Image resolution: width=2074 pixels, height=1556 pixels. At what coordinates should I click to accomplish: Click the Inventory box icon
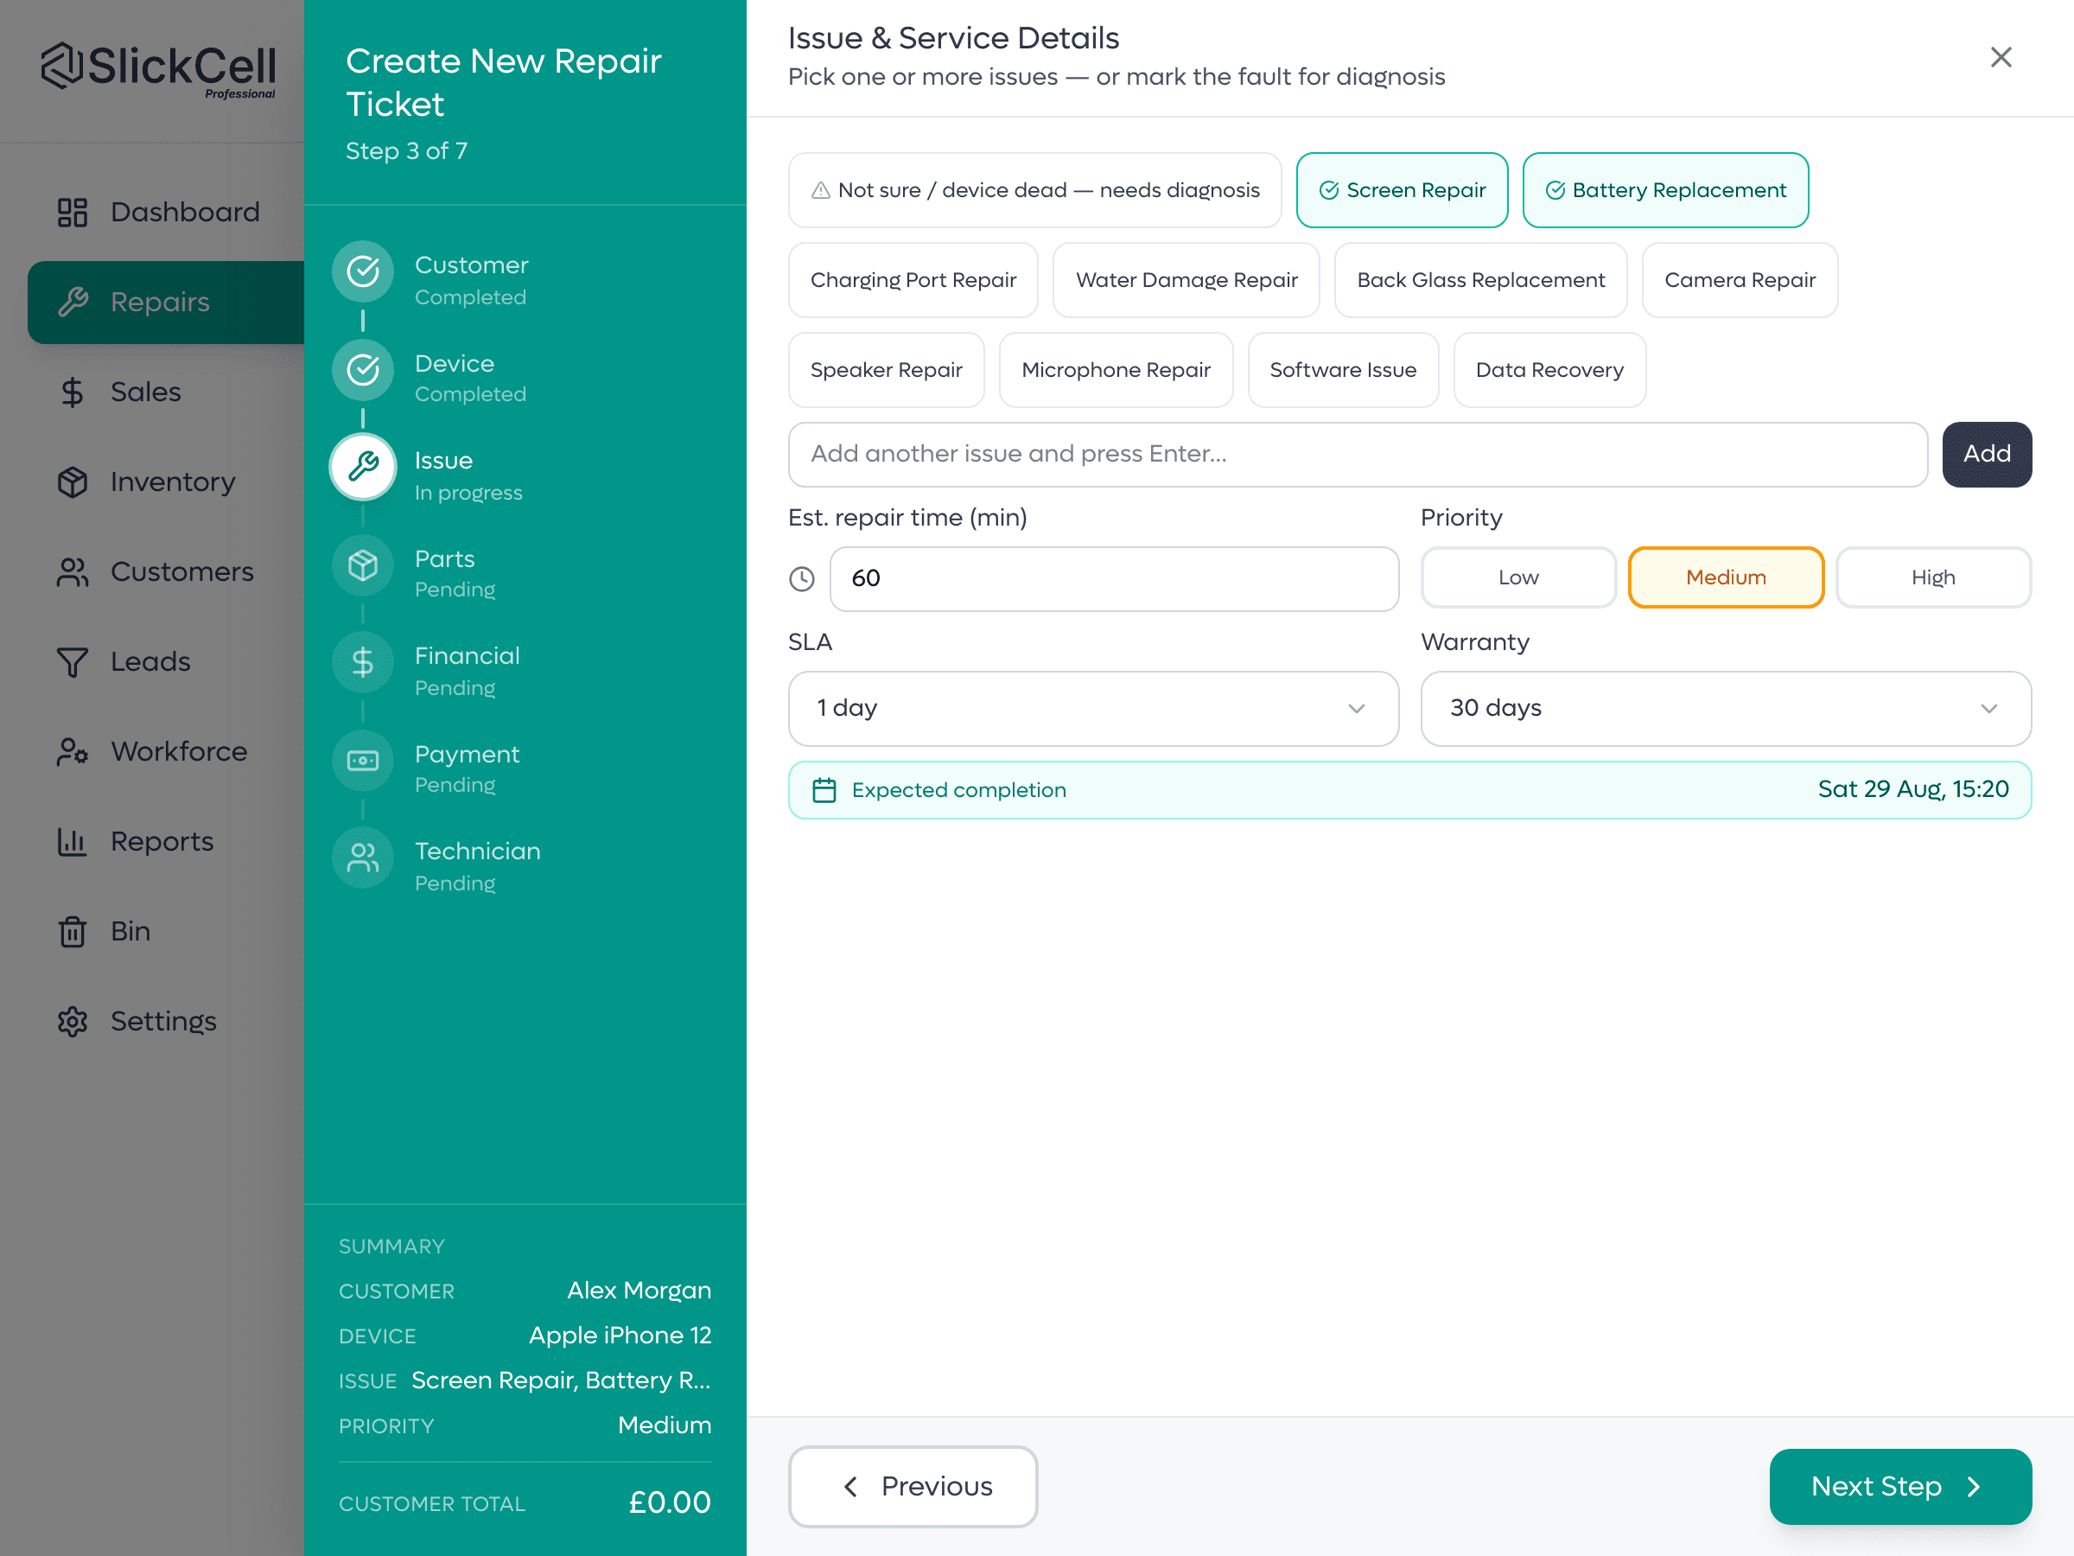(x=73, y=482)
